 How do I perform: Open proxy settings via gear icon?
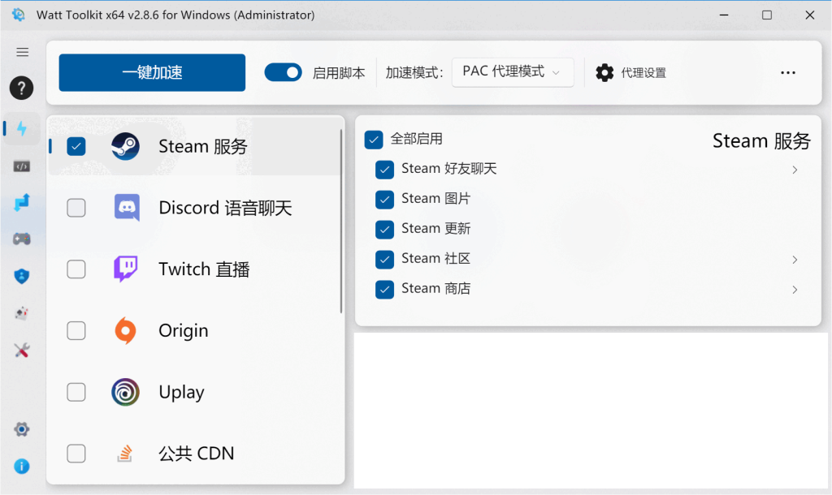pos(604,72)
